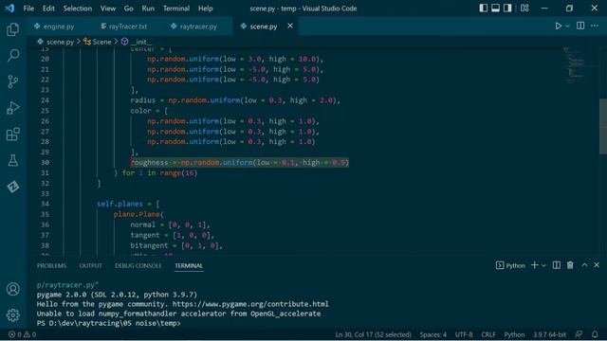Open the Run and Debug view
The image size is (607, 341).
click(x=12, y=108)
